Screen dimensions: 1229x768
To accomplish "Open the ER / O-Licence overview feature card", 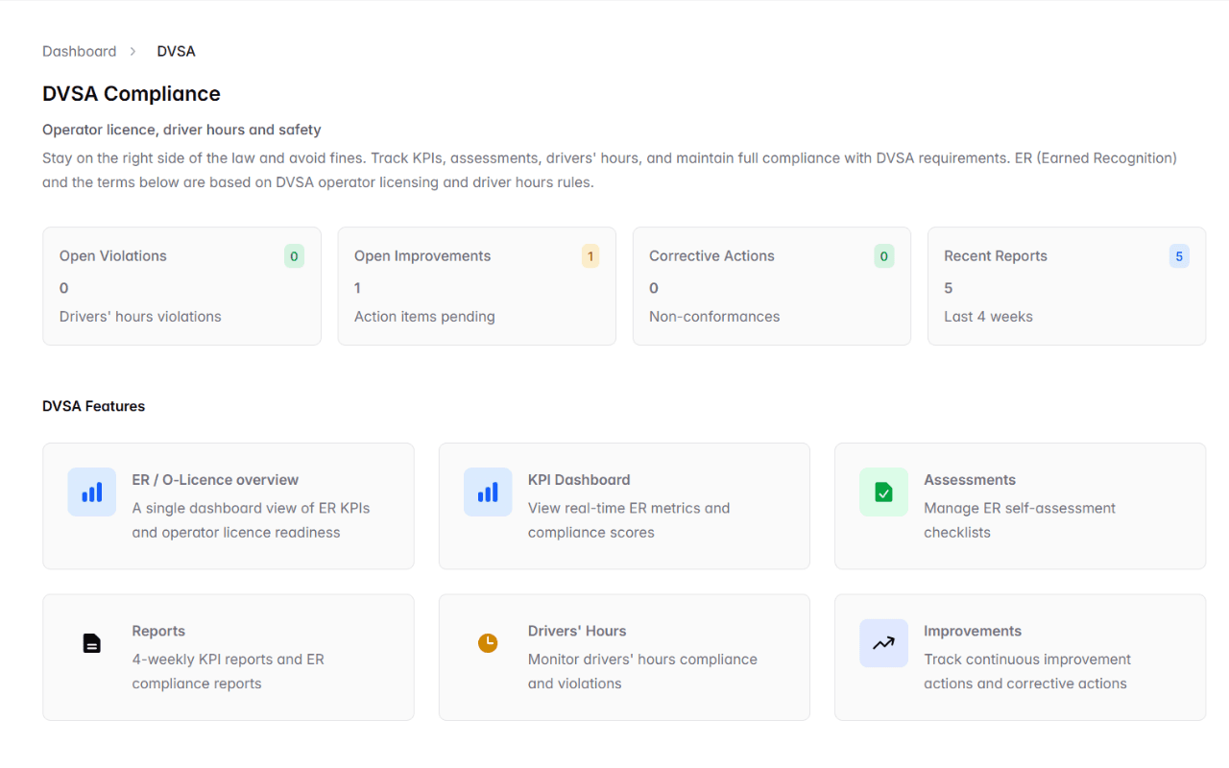I will 228,506.
